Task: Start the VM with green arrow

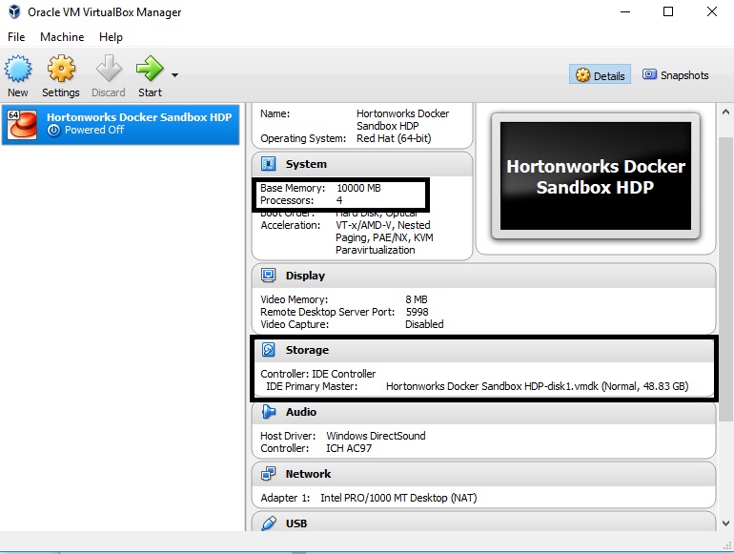Action: click(x=150, y=69)
